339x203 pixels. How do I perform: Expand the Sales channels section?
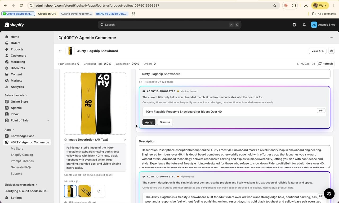pyautogui.click(x=16, y=95)
